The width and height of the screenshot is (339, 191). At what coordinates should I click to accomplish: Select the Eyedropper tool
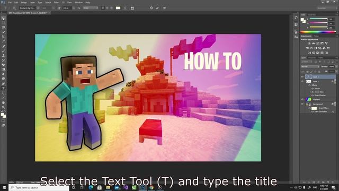pyautogui.click(x=3, y=41)
